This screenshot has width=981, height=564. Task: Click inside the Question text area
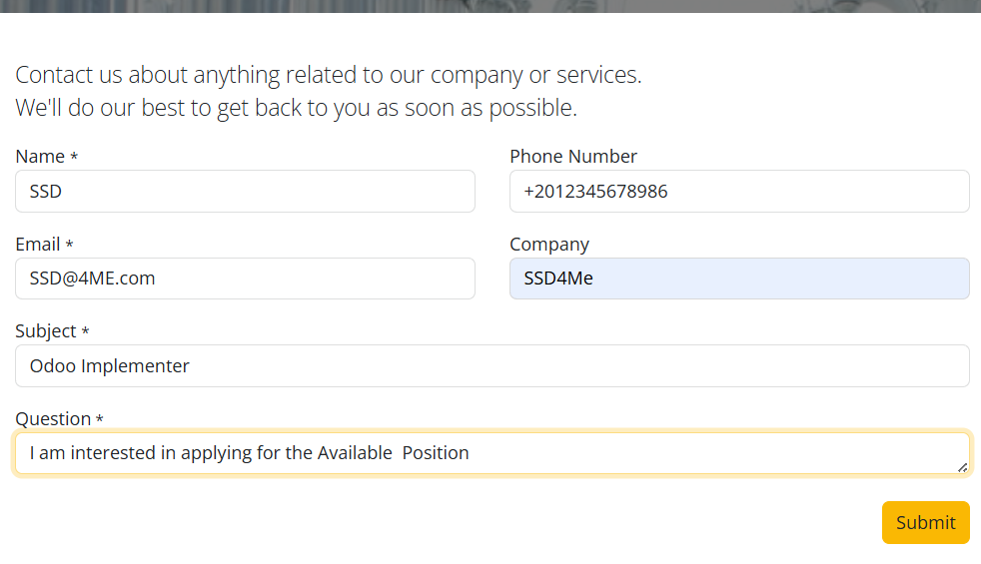pos(492,453)
